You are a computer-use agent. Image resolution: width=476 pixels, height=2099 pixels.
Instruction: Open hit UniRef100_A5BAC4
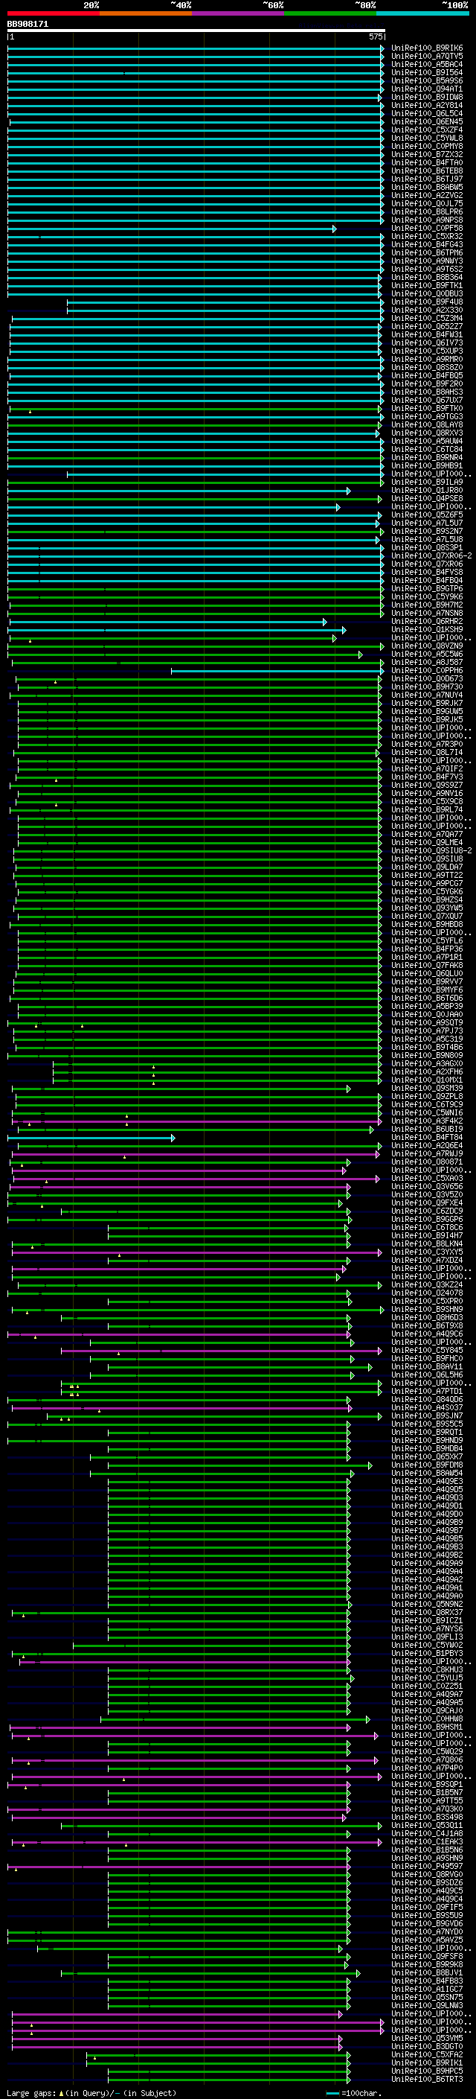[427, 64]
